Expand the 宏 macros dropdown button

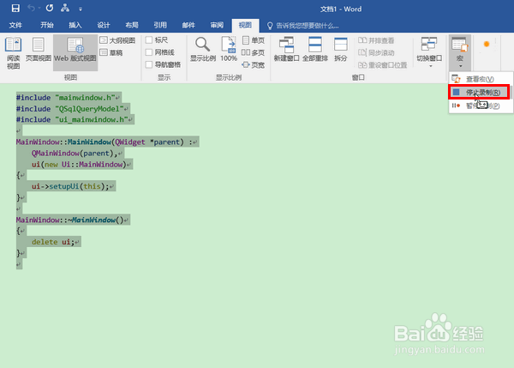(x=460, y=51)
